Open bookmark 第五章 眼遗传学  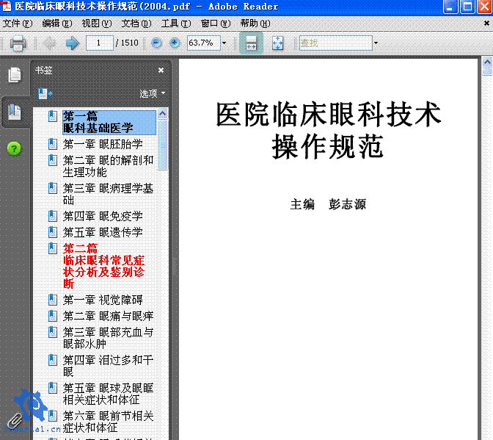click(103, 232)
